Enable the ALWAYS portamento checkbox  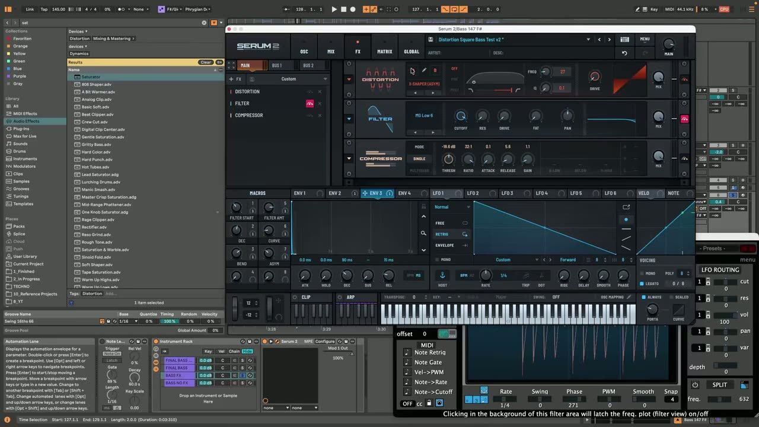point(643,297)
